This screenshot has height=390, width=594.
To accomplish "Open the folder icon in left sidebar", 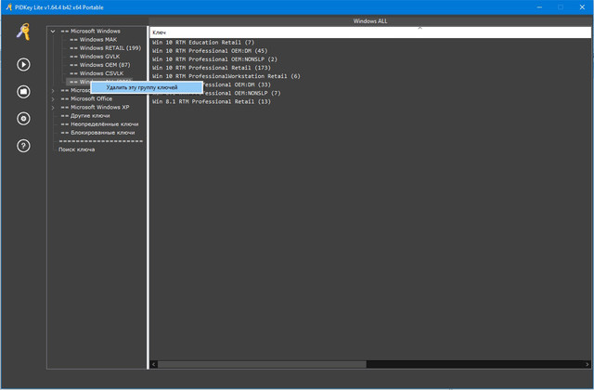I will point(23,92).
